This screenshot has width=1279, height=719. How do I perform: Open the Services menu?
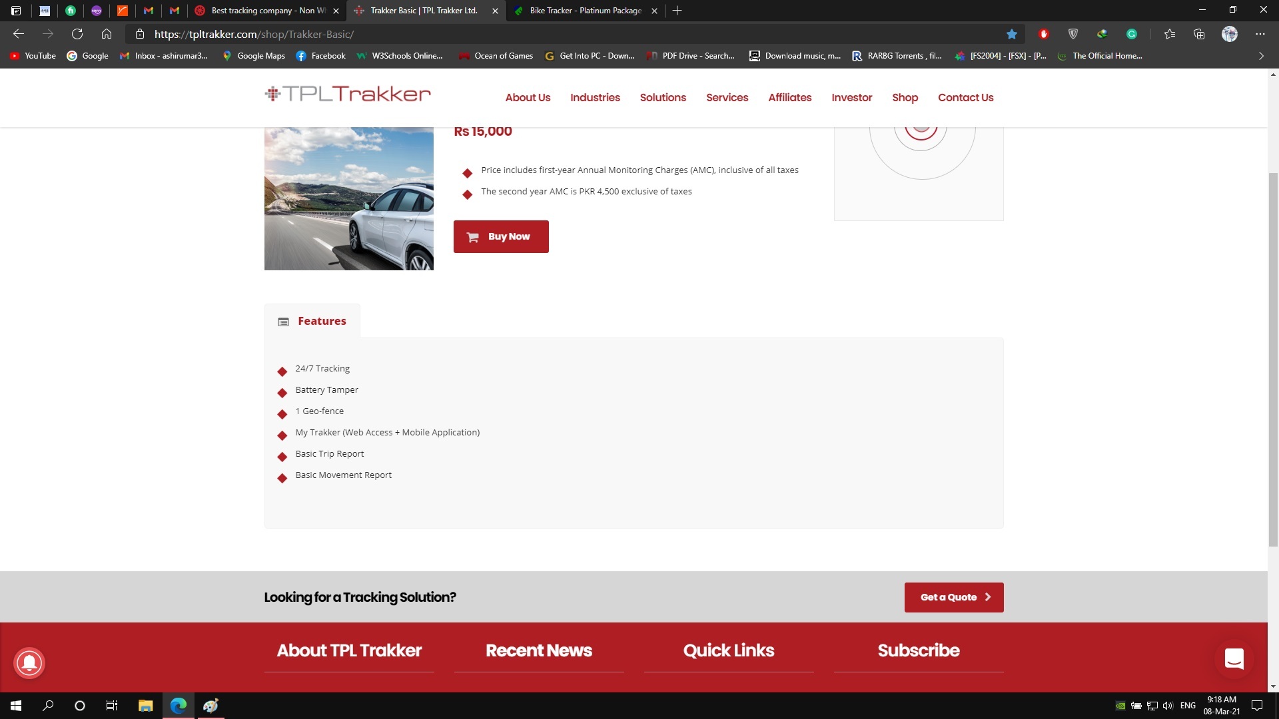(x=727, y=97)
